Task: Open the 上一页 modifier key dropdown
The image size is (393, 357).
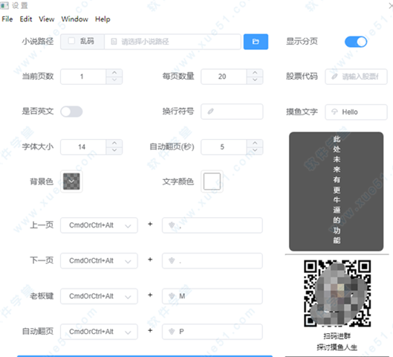Action: point(99,225)
